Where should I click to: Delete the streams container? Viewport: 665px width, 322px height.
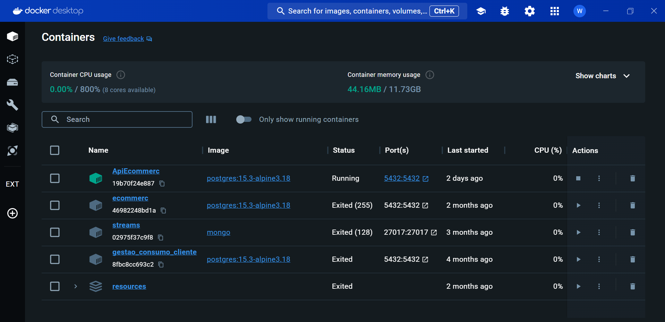pos(632,232)
